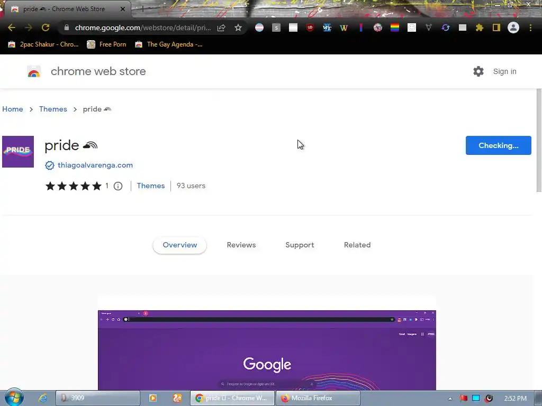Open the transgender flag circle extension
This screenshot has width=542, height=406.
pyautogui.click(x=259, y=27)
